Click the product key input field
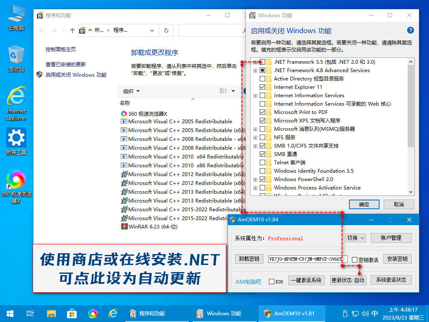The height and width of the screenshot is (322, 429). pos(308,259)
